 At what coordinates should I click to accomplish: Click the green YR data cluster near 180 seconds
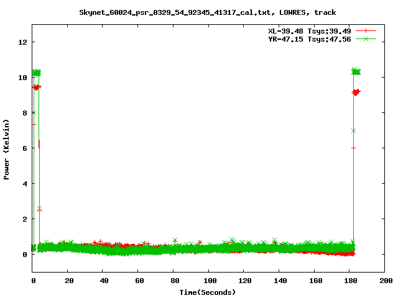pyautogui.click(x=356, y=72)
